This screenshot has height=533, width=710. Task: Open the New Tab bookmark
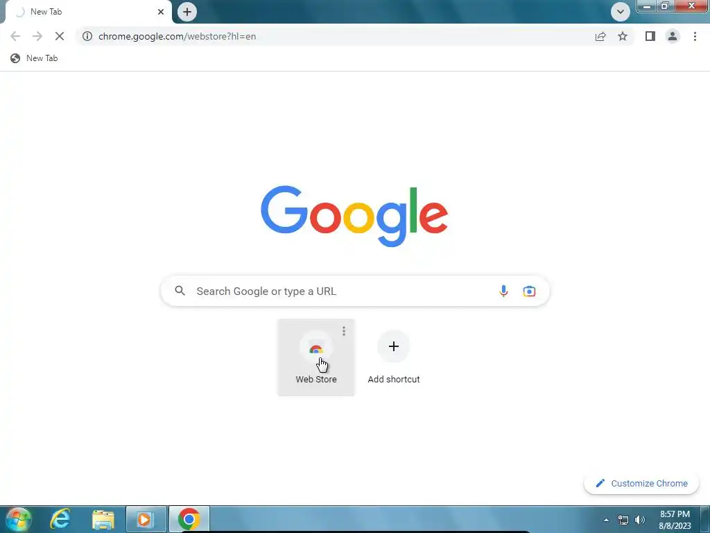35,58
